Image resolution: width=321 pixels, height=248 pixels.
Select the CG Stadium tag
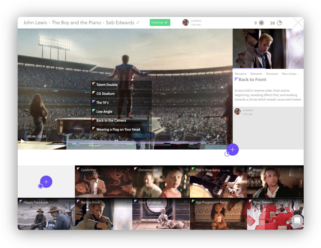pyautogui.click(x=121, y=94)
